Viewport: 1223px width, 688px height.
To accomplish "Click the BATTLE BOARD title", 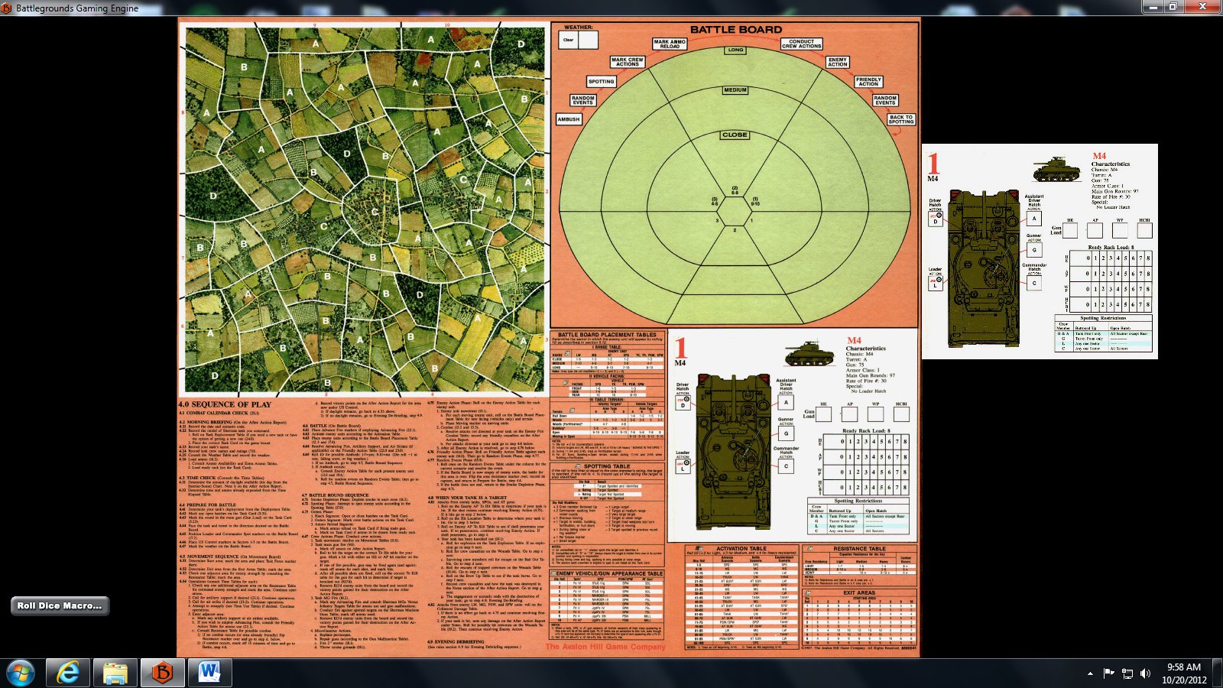I will pos(736,29).
